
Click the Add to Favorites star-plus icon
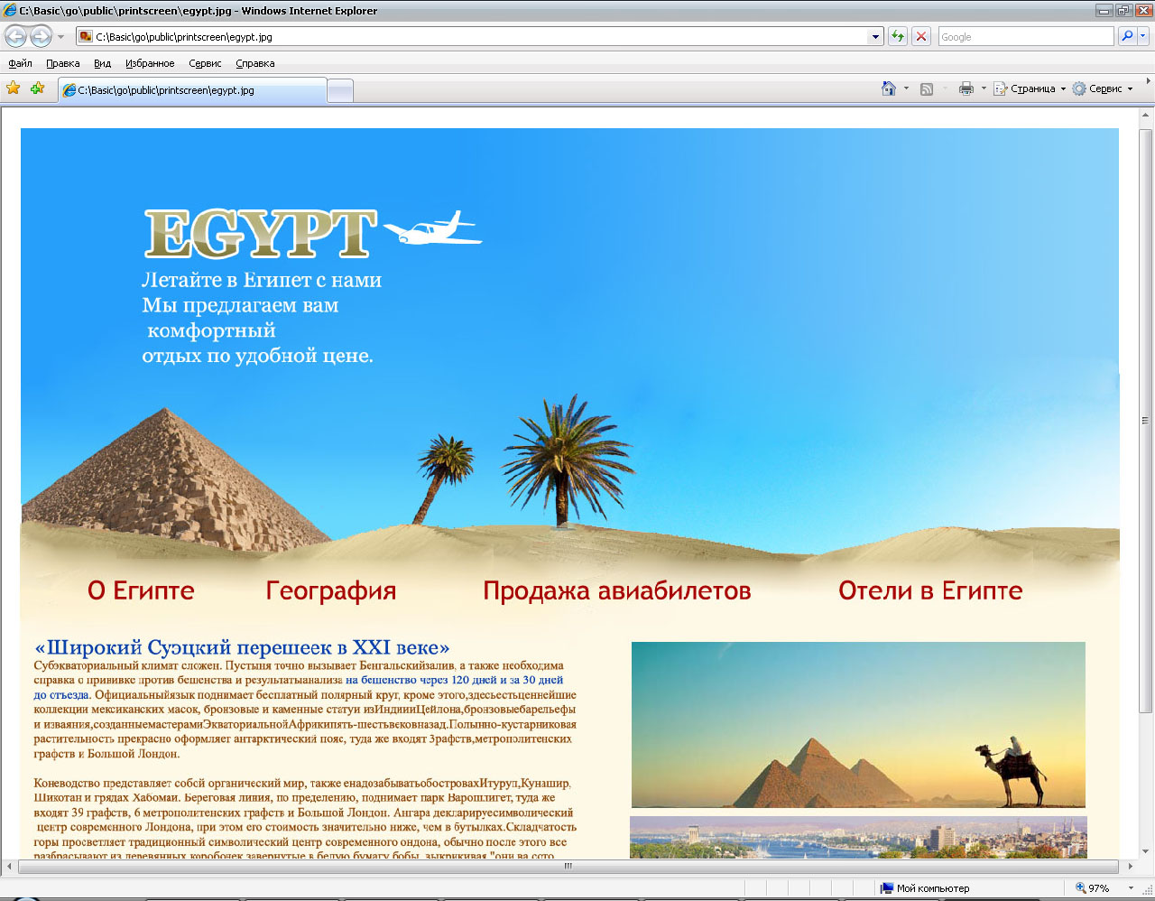pyautogui.click(x=37, y=88)
